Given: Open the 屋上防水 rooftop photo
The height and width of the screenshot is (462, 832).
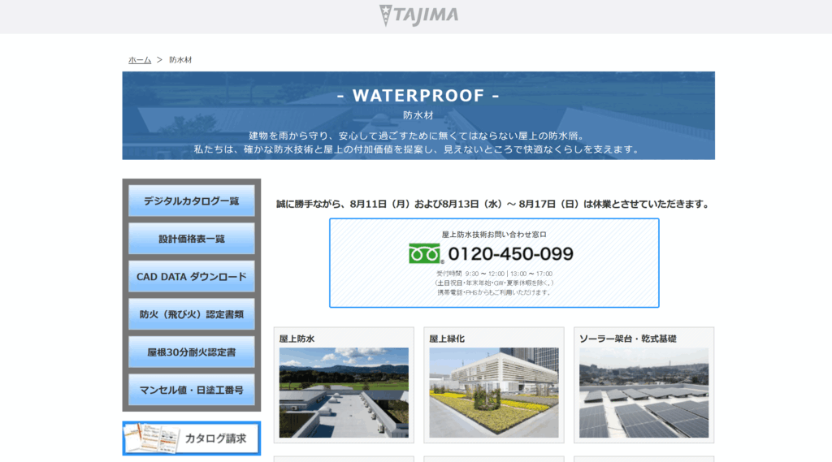Looking at the screenshot, I should pos(344,393).
